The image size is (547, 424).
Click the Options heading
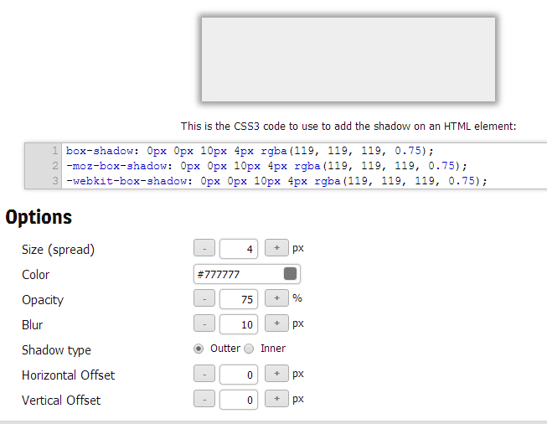(x=39, y=217)
